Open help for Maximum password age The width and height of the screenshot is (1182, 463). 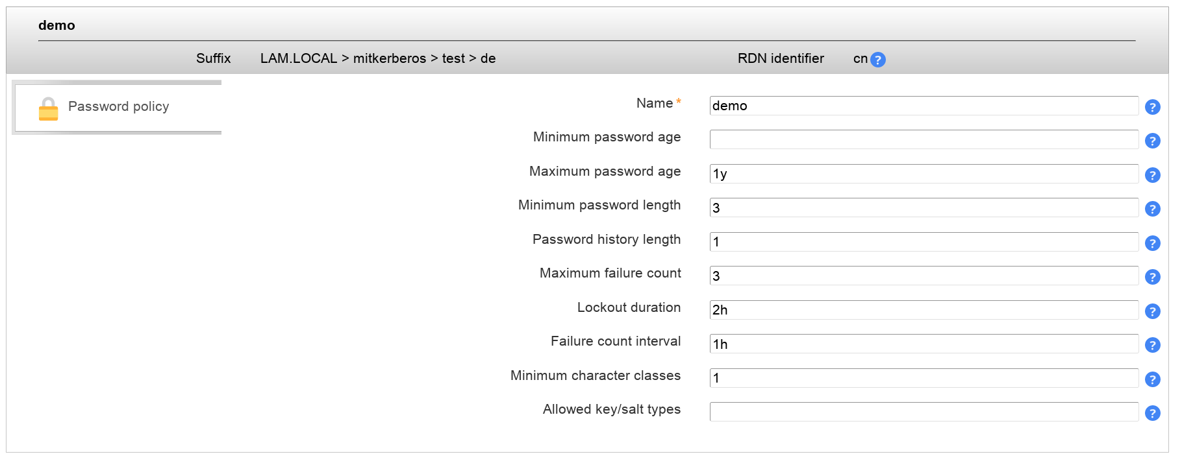(x=1152, y=175)
